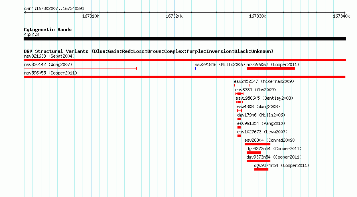This screenshot has height=197, width=357.
Task: Click the 167320k ruler label
Action: tap(174, 16)
